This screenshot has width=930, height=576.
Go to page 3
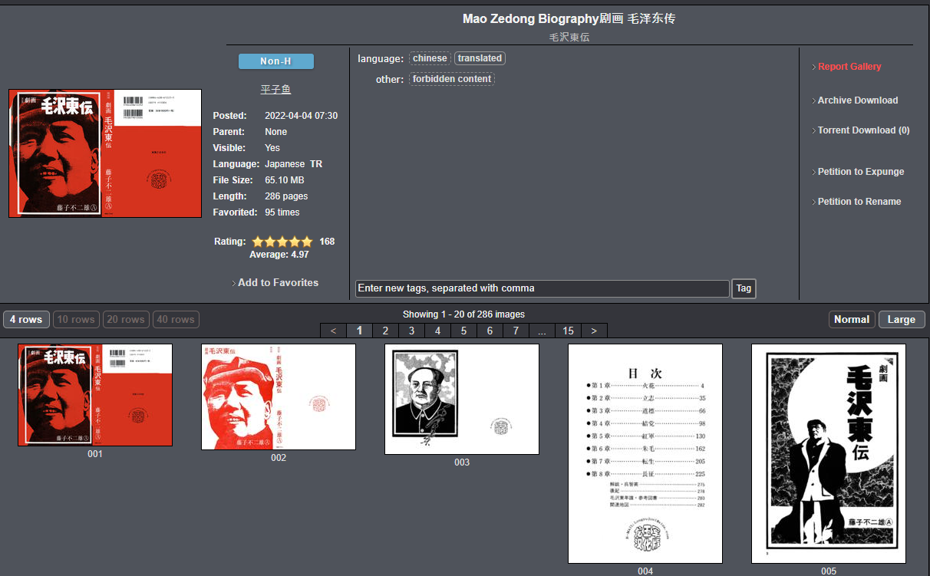click(x=411, y=331)
